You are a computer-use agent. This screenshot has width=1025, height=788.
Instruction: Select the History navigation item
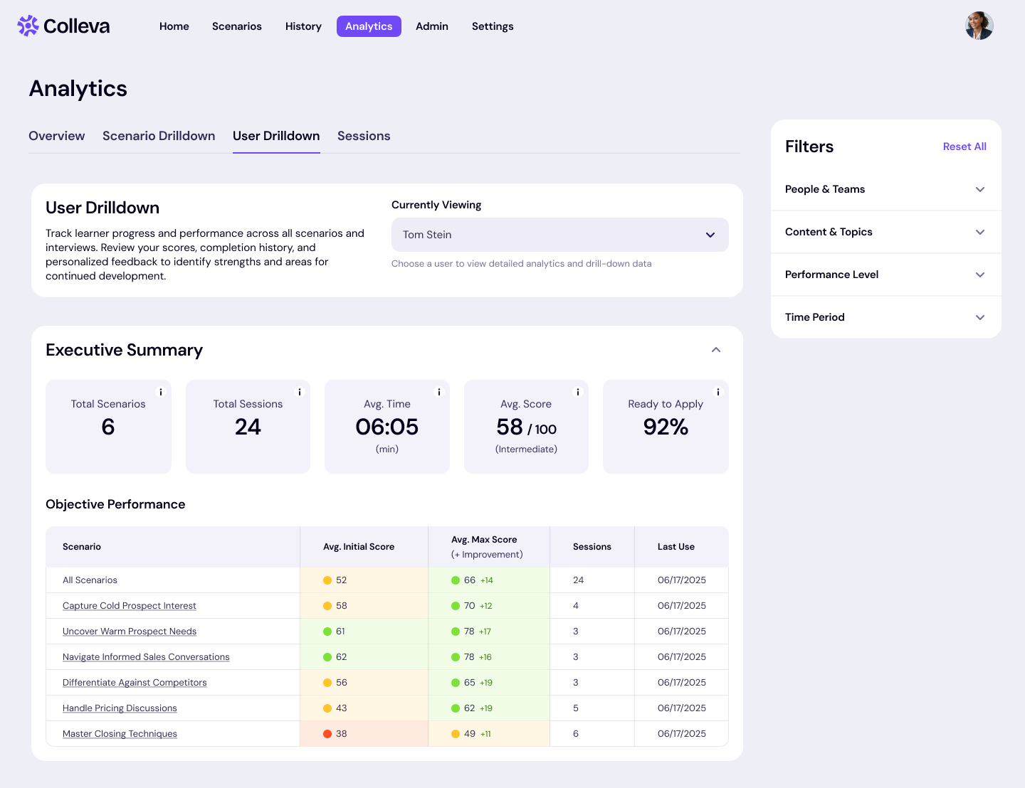pyautogui.click(x=303, y=26)
